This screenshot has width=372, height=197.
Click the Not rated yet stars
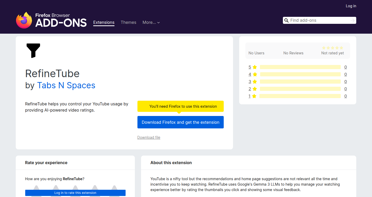[x=332, y=48]
